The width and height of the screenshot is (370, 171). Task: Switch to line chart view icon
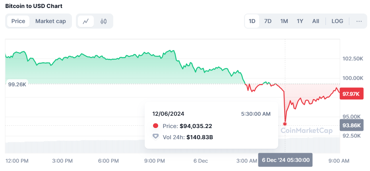tap(86, 21)
